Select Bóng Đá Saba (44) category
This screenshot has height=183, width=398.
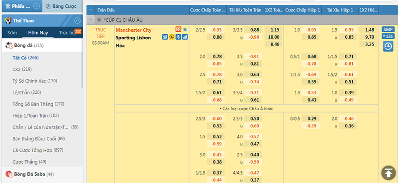pyautogui.click(x=34, y=174)
